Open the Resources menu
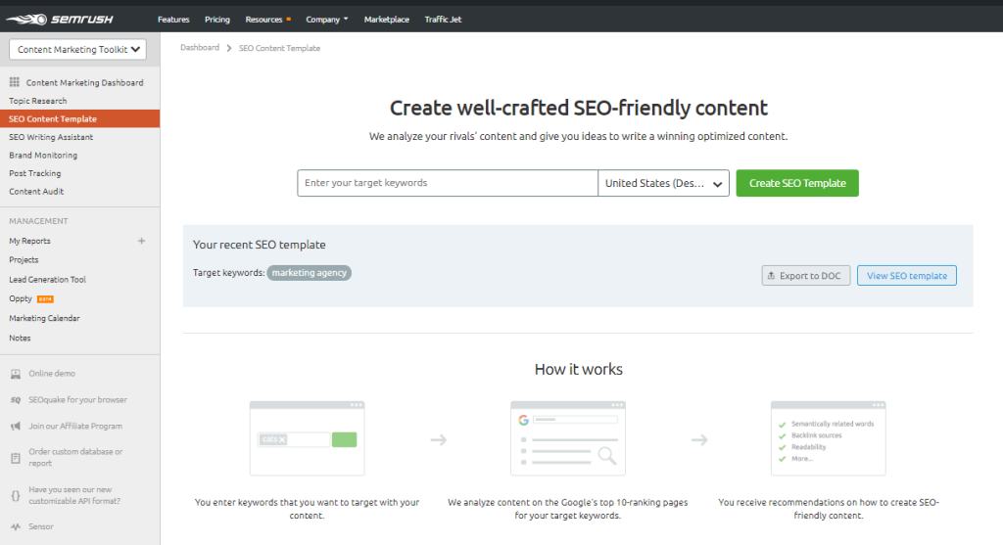This screenshot has height=545, width=1003. click(x=263, y=20)
